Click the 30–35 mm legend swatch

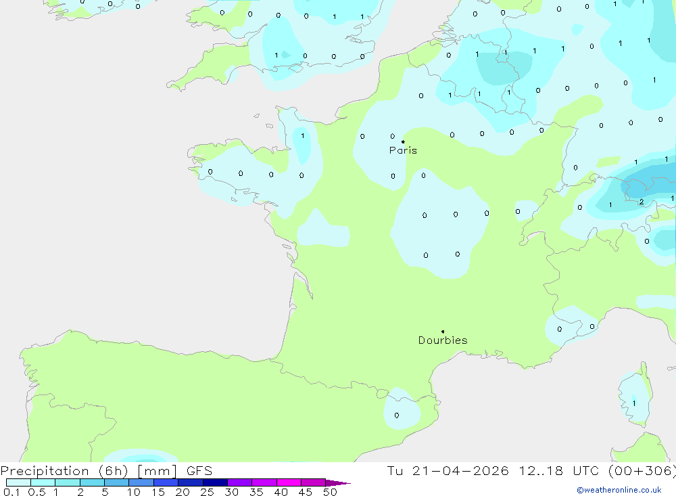point(240,482)
